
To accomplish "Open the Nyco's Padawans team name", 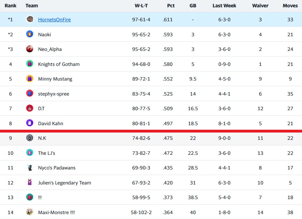I will click(57, 168).
